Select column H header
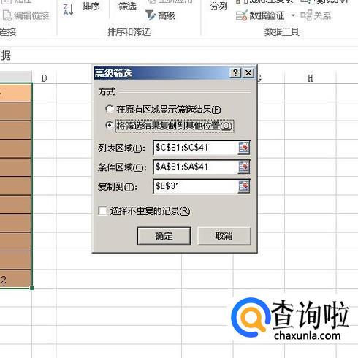Screen dimensions: 358x358 pyautogui.click(x=311, y=78)
